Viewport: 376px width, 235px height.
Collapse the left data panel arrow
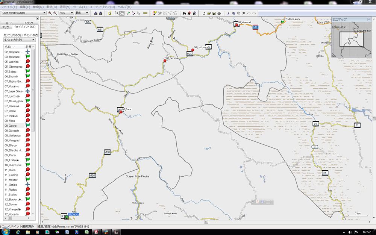[37, 18]
